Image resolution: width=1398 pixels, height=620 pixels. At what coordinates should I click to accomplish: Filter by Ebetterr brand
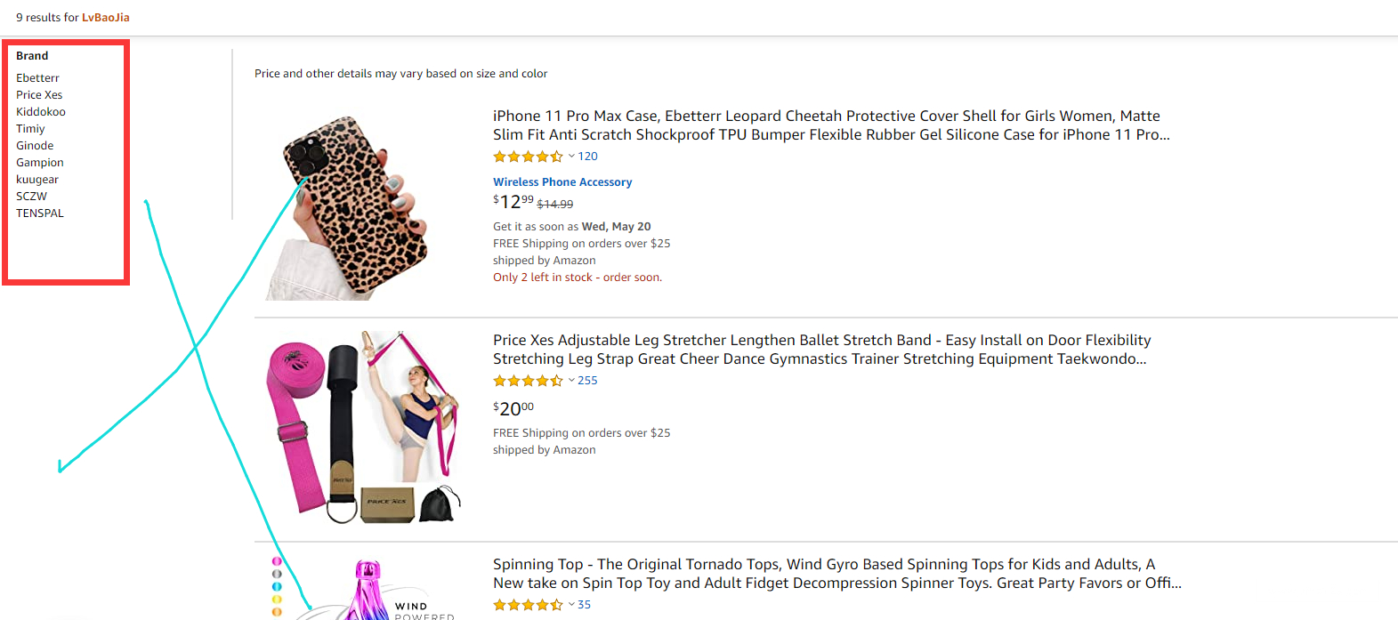[x=37, y=78]
